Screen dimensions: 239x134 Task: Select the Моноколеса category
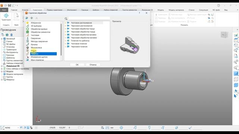coord(36,48)
